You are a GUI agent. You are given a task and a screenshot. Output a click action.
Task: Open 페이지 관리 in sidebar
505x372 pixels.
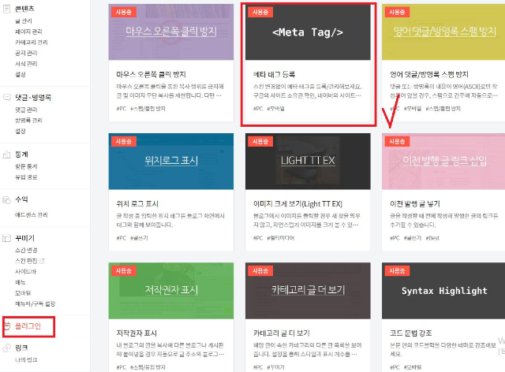28,32
